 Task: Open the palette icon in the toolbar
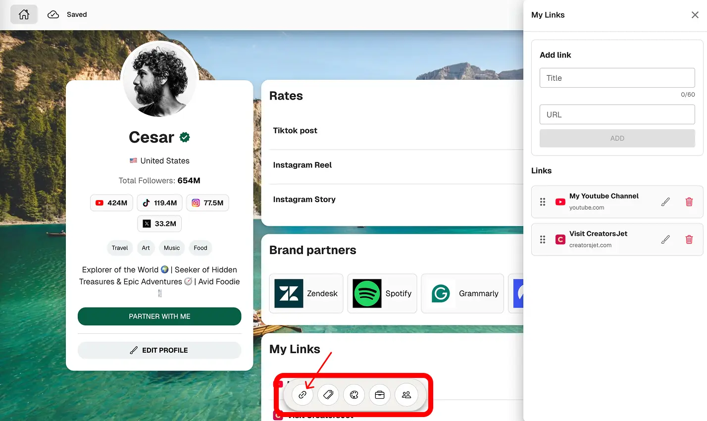pyautogui.click(x=354, y=395)
